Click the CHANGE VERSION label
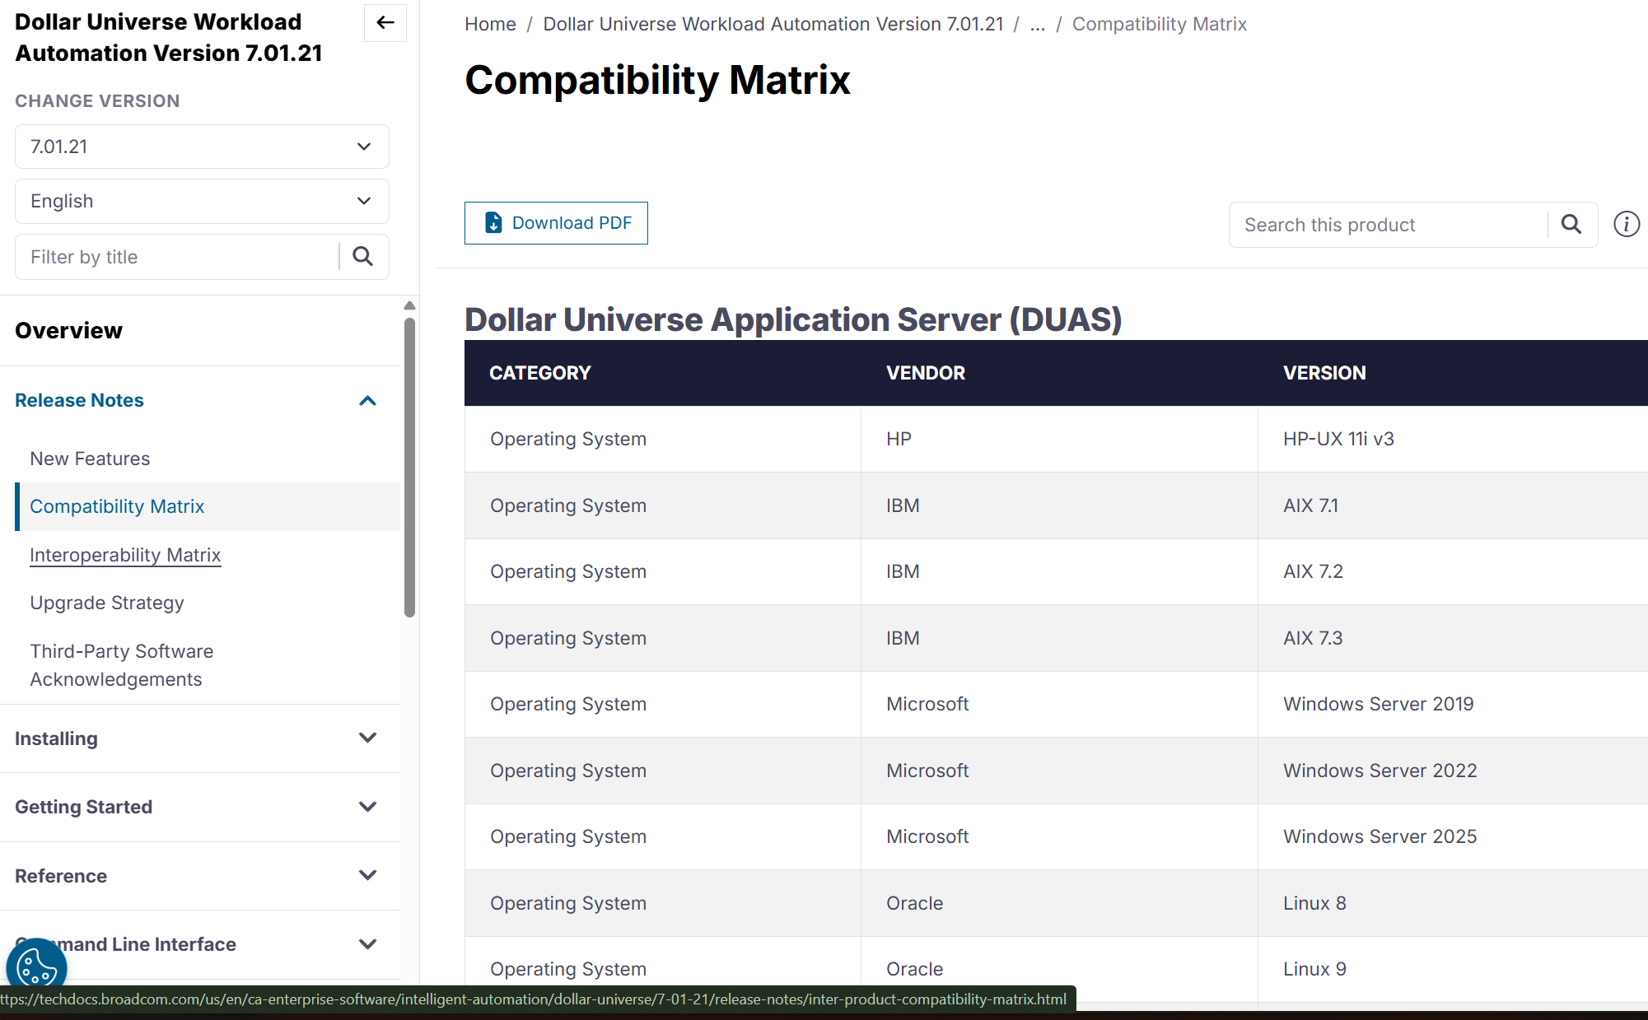The height and width of the screenshot is (1020, 1648). point(97,100)
